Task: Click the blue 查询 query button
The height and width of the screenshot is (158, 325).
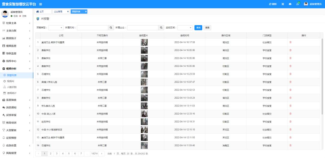Action: click(198, 28)
